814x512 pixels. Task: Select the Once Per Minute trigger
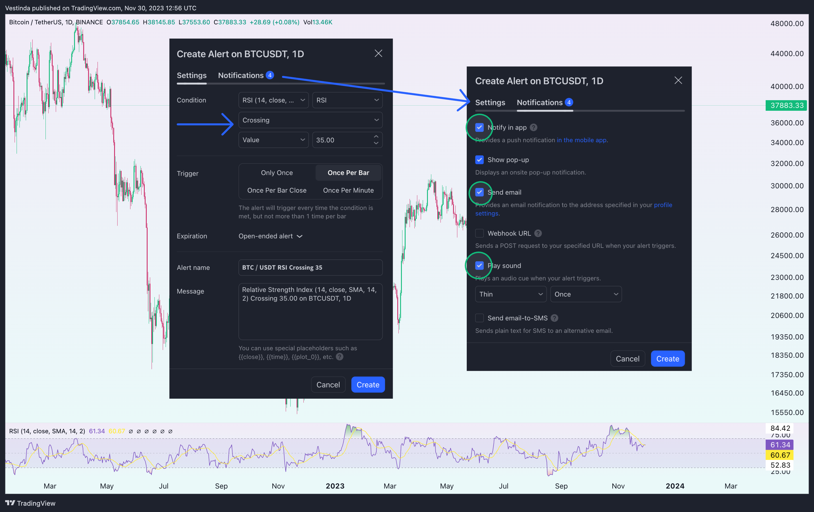click(x=348, y=190)
